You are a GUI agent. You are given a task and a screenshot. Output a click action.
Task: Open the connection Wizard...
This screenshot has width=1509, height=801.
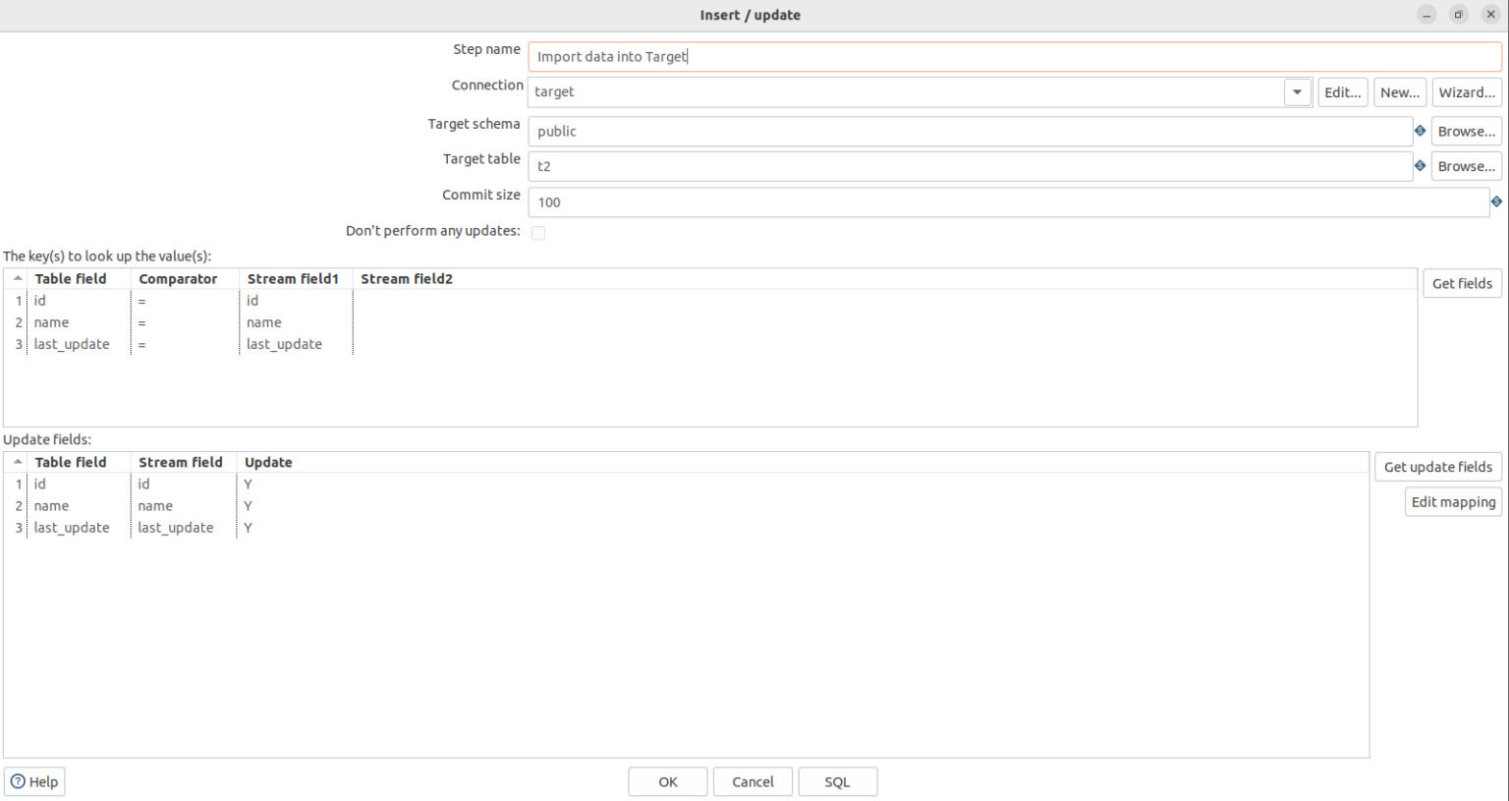pos(1467,91)
